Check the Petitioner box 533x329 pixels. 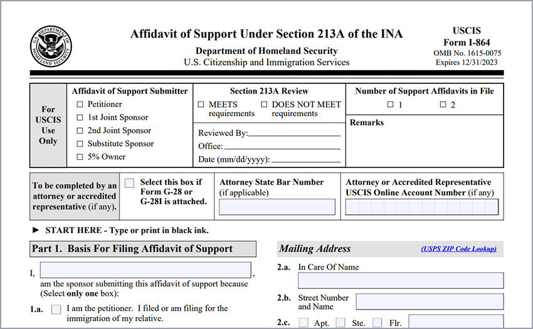[x=80, y=105]
